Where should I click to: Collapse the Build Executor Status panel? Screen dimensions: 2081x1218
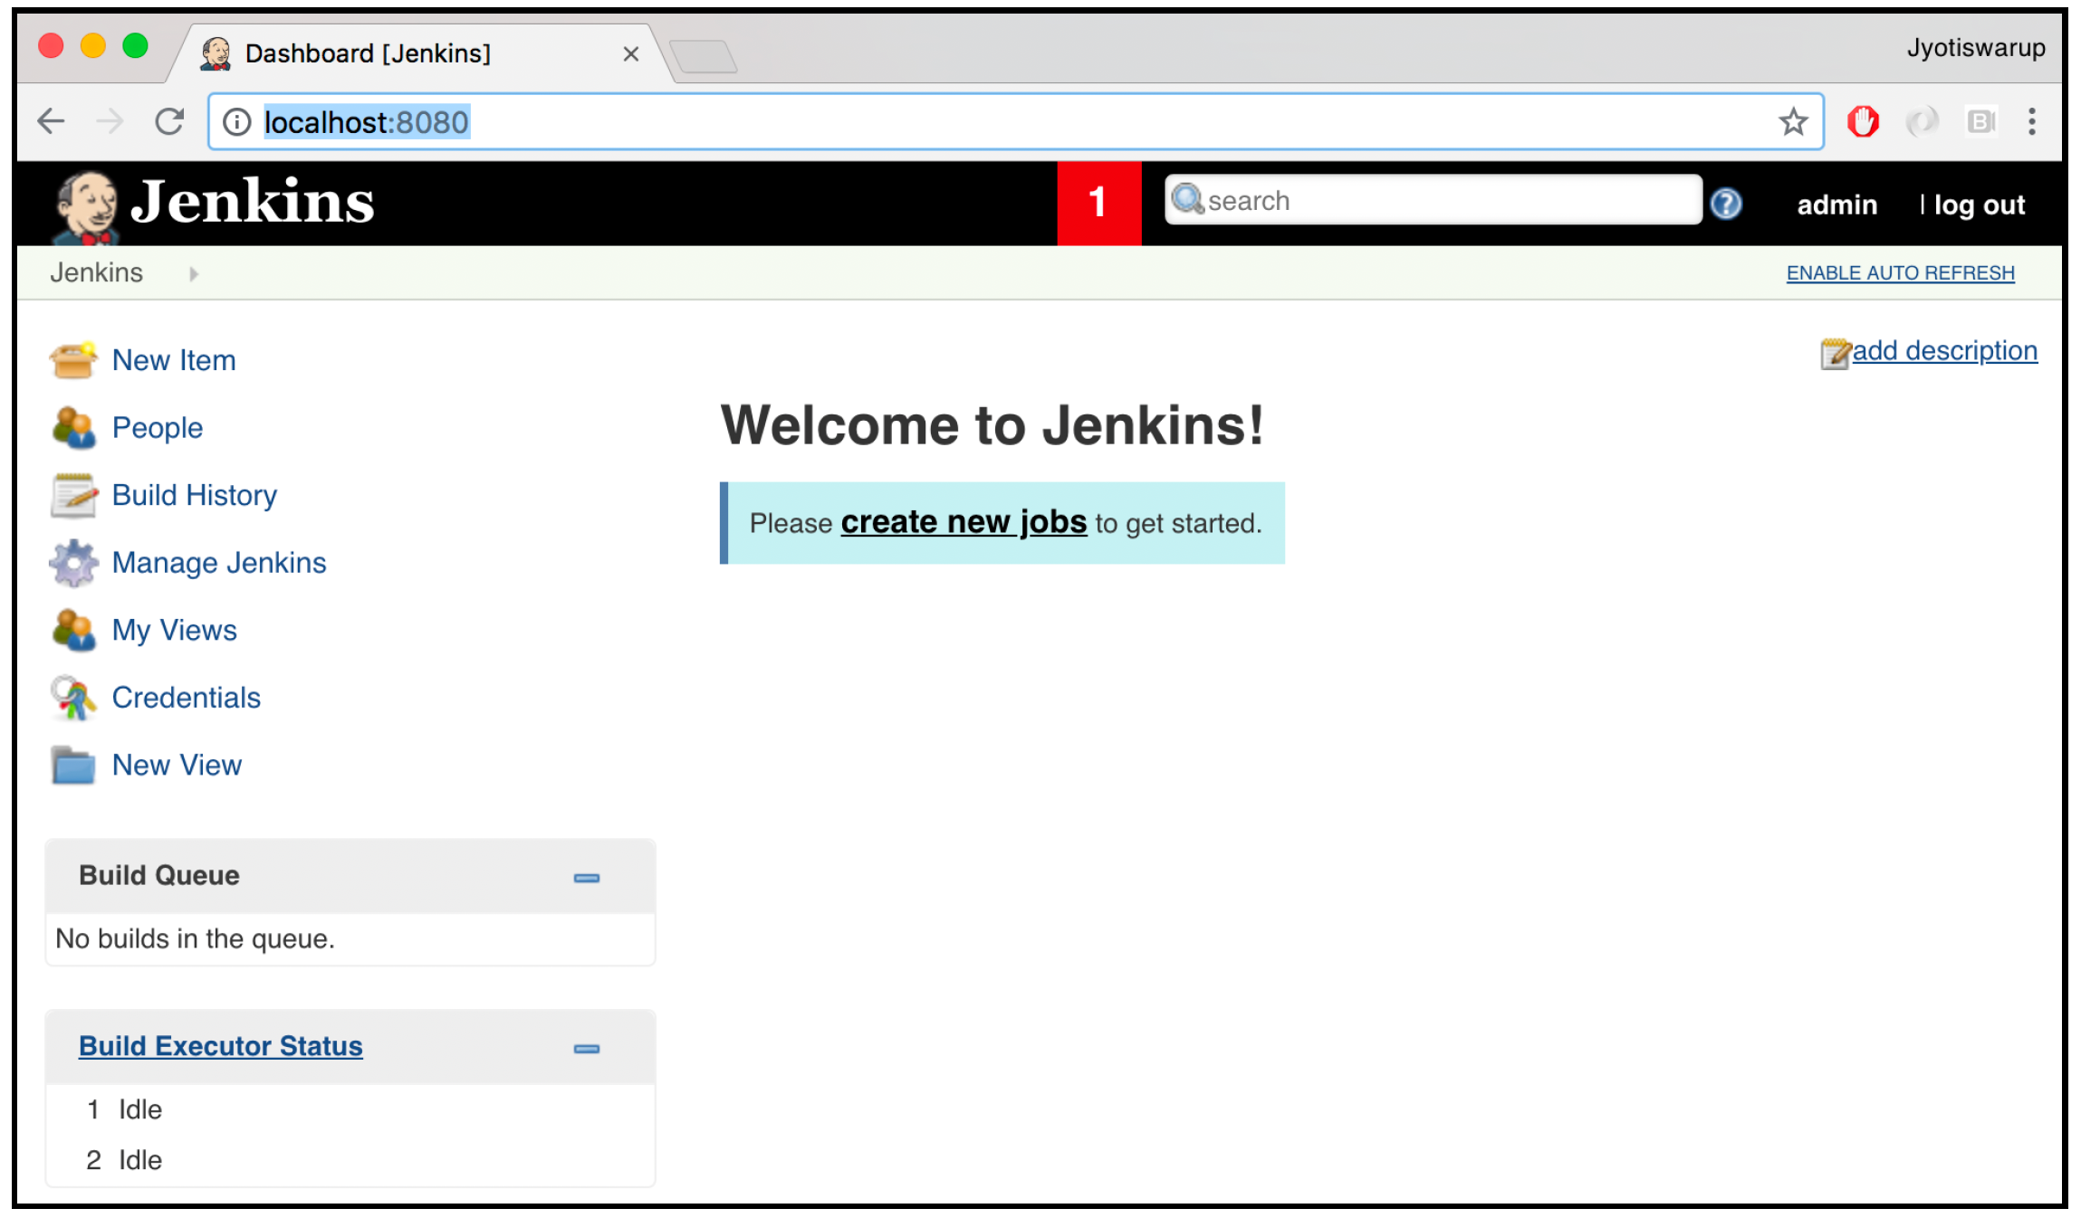[587, 1049]
